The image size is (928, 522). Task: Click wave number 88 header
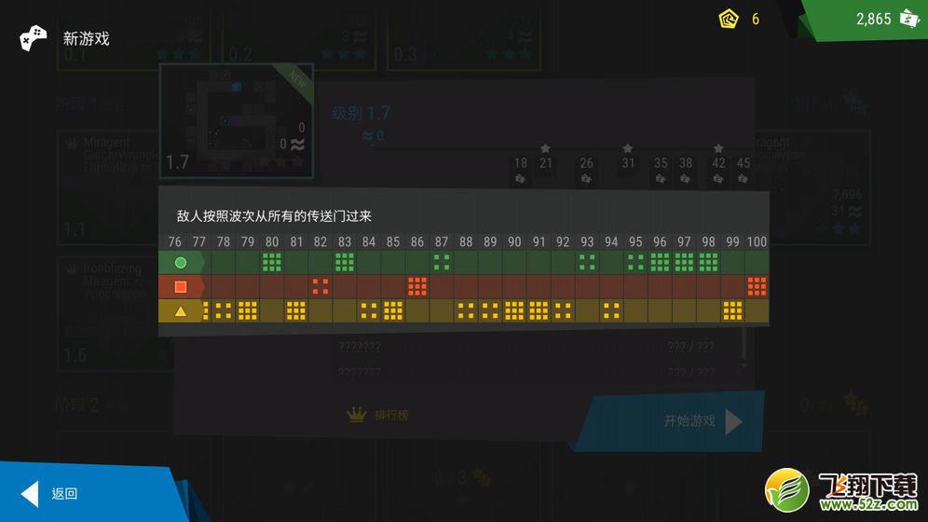coord(466,241)
